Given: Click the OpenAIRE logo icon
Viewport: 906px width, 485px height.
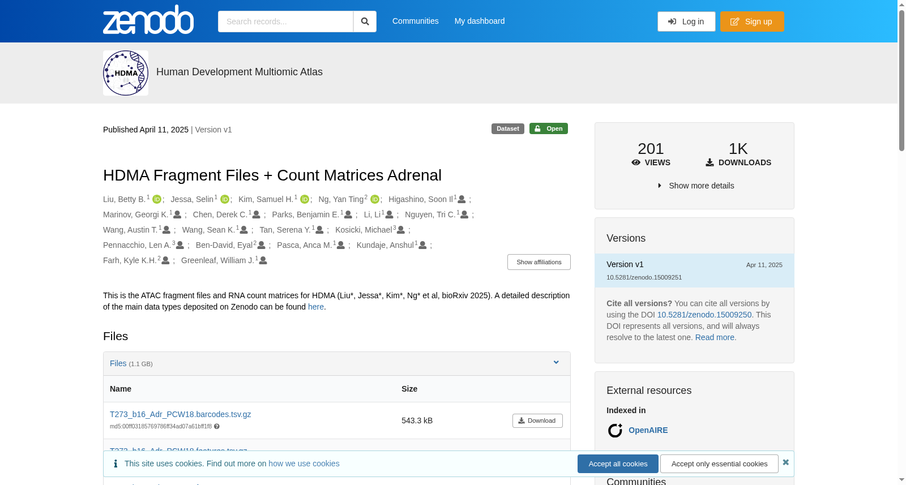Looking at the screenshot, I should 615,431.
